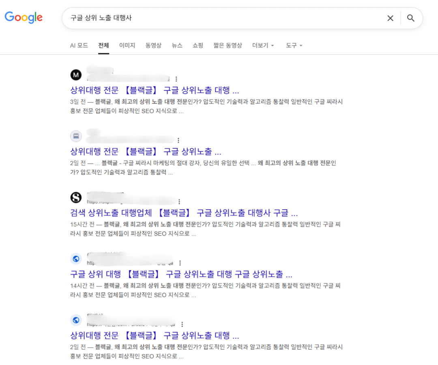Clear the search query with the X icon
The height and width of the screenshot is (365, 438).
(x=390, y=18)
